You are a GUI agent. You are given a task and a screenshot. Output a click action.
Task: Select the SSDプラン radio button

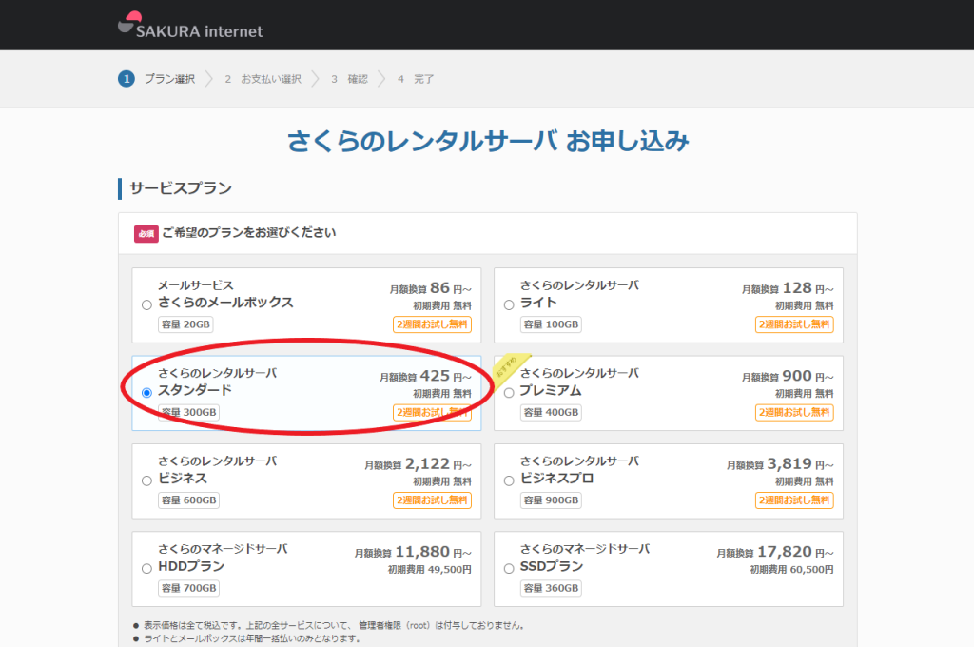(x=509, y=569)
